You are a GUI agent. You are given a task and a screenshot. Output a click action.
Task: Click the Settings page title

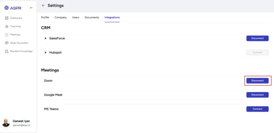coord(56,6)
